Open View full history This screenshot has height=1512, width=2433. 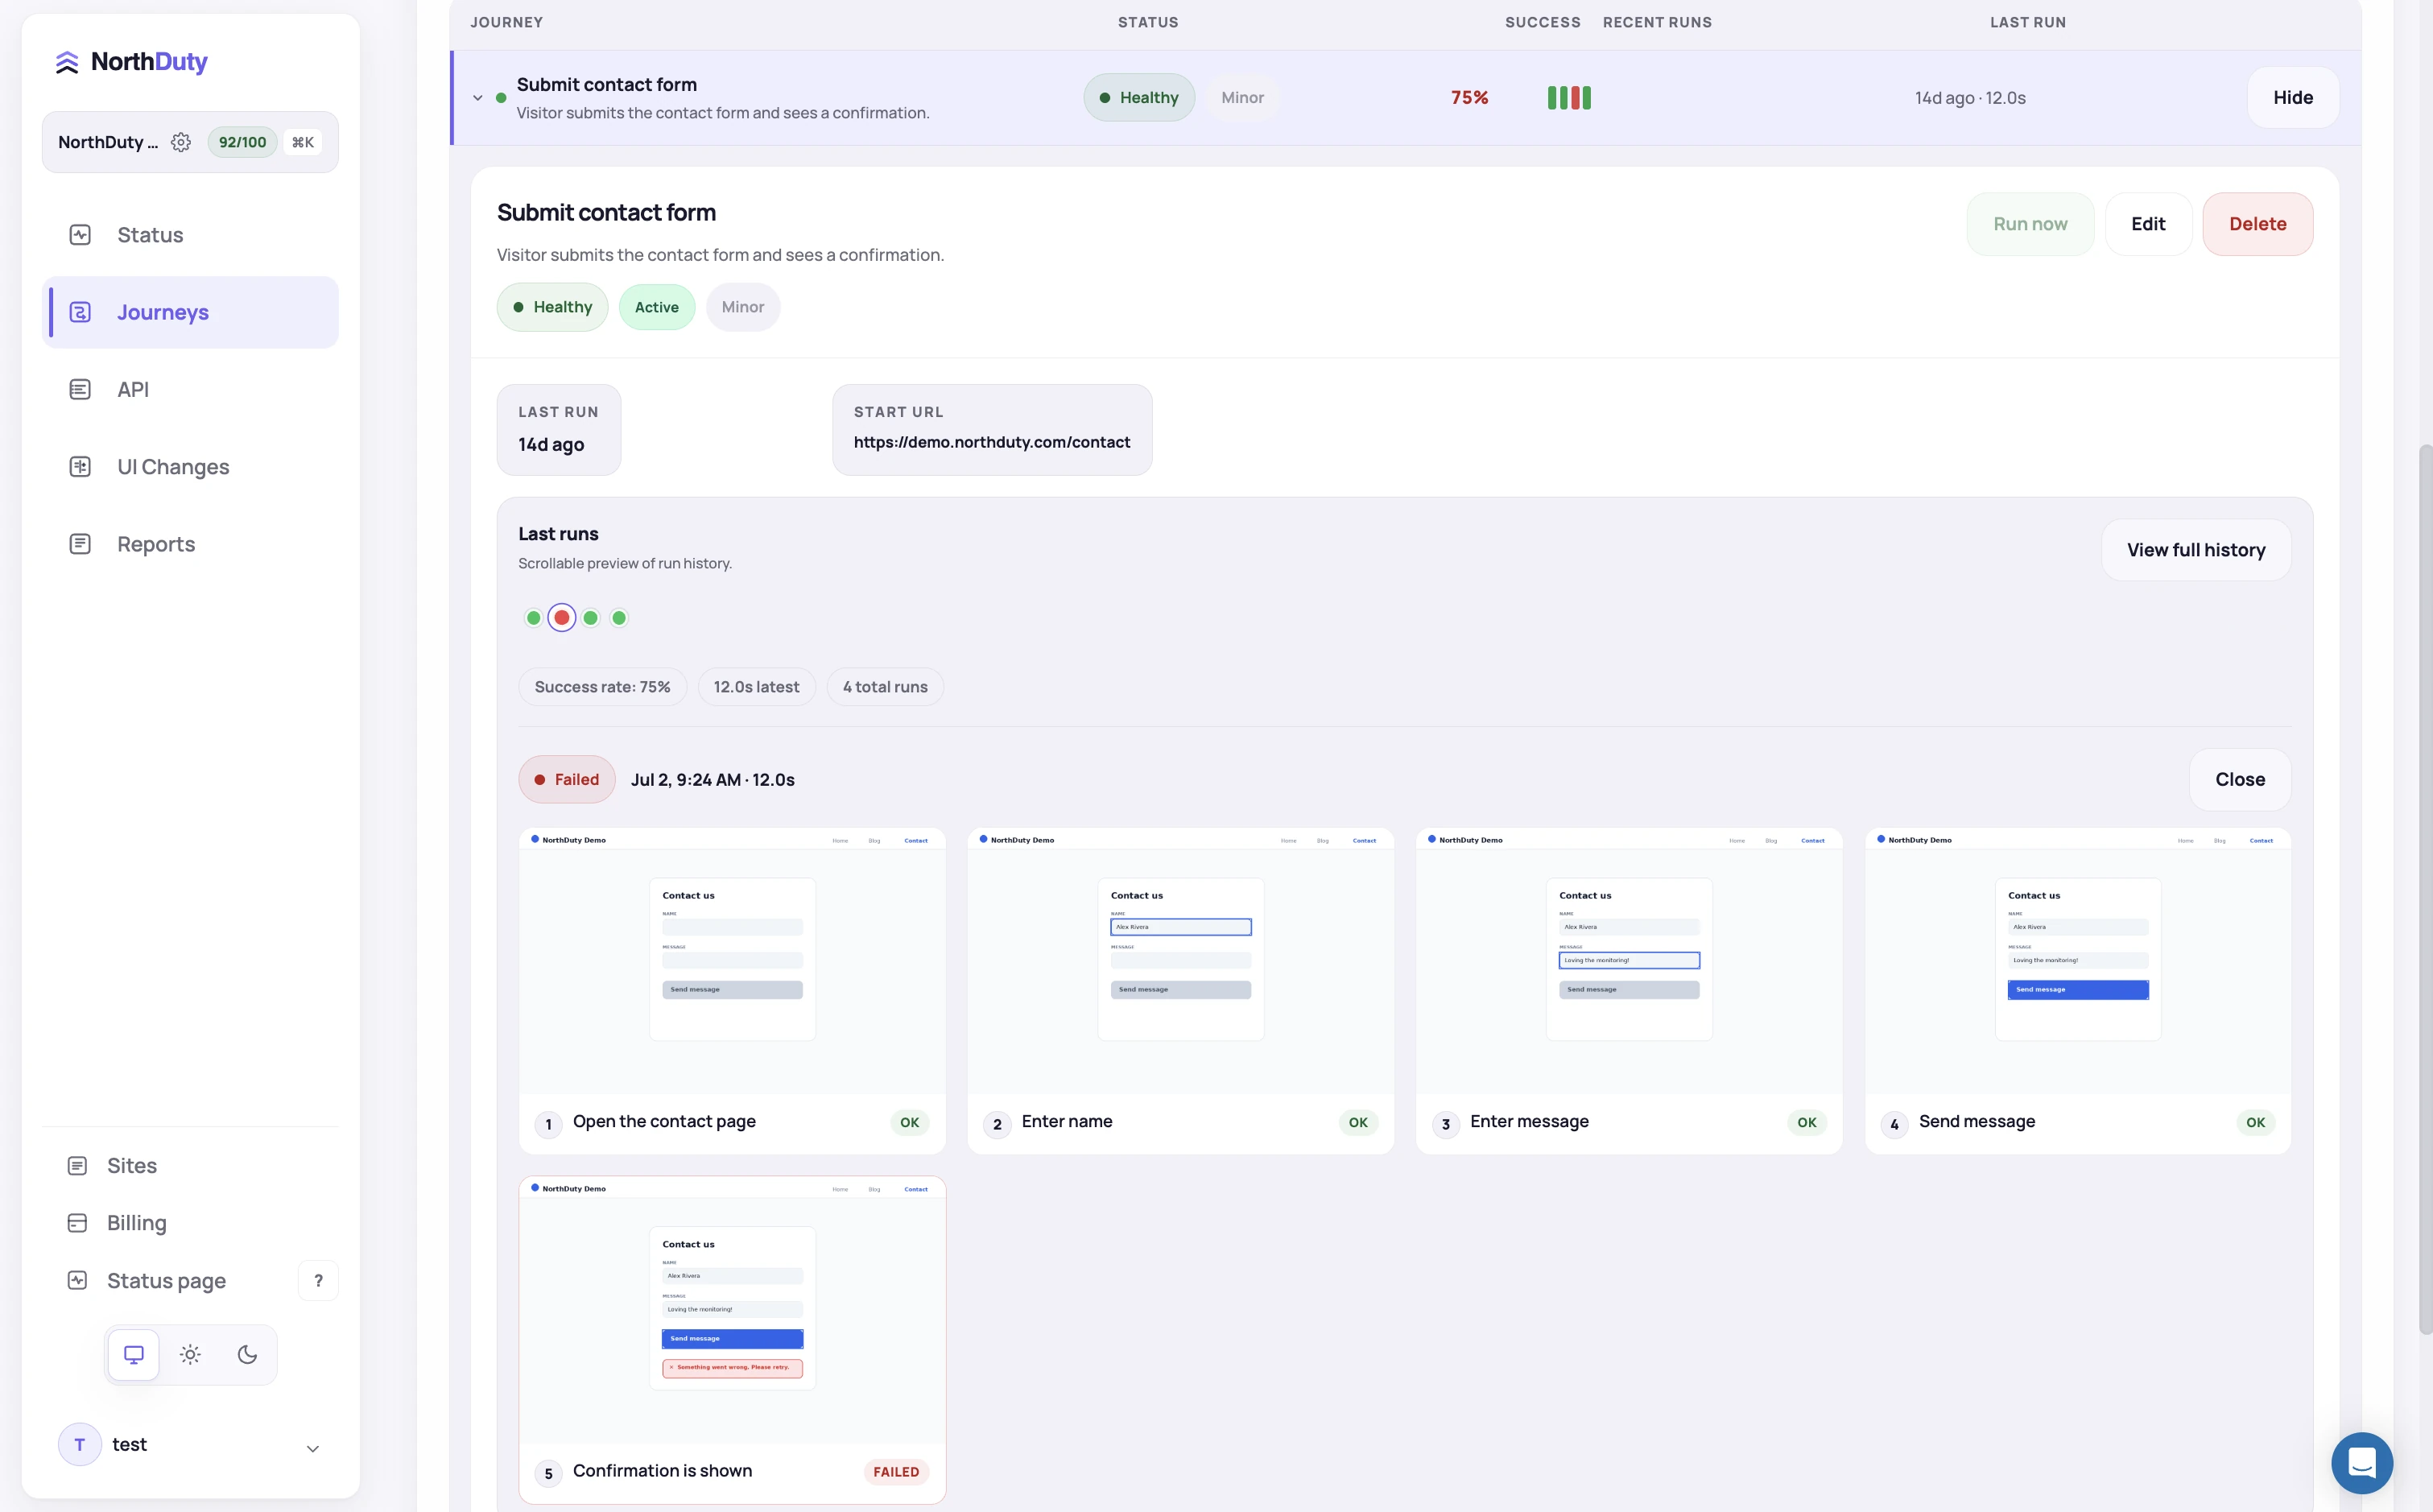pos(2195,550)
